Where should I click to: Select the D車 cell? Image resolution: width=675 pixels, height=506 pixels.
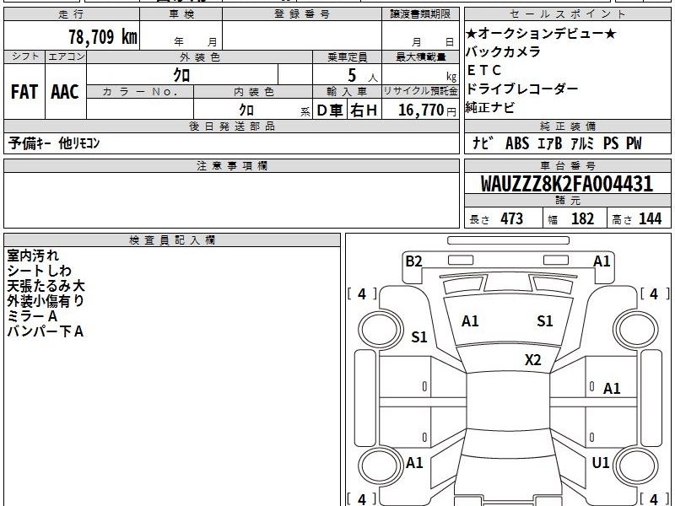(x=330, y=110)
